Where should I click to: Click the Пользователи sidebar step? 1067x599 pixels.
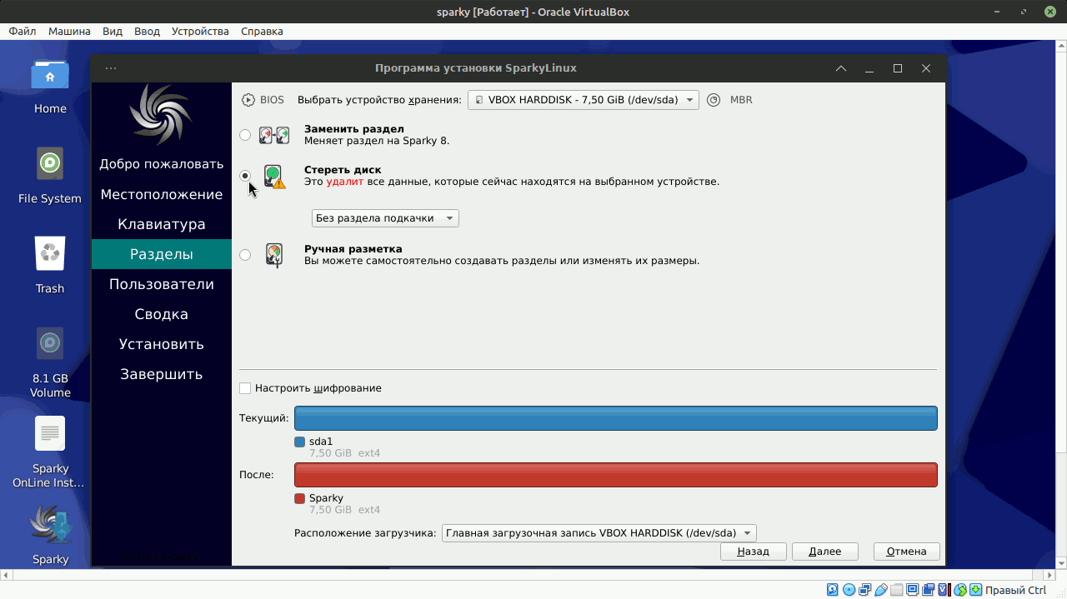coord(162,284)
